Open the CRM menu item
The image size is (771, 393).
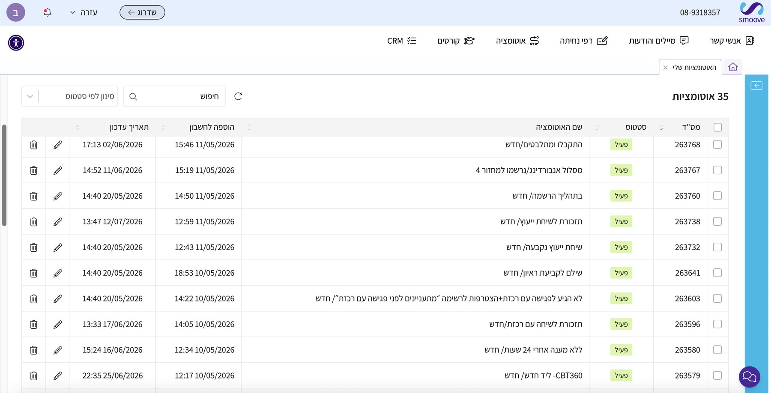click(x=402, y=41)
